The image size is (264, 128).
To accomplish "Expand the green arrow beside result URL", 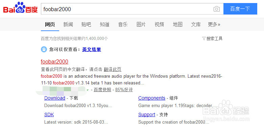I will point(88,90).
